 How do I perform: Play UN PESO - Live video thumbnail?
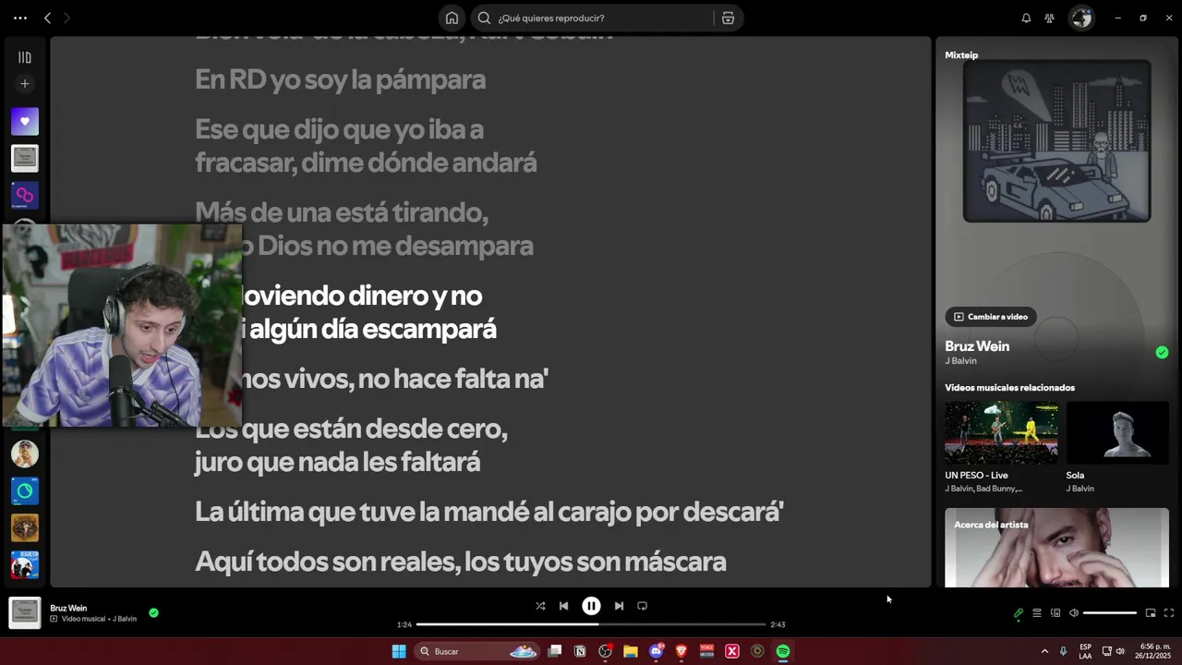pyautogui.click(x=1001, y=432)
